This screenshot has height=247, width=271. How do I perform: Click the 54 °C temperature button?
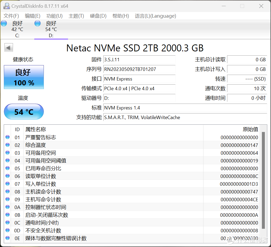point(24,112)
